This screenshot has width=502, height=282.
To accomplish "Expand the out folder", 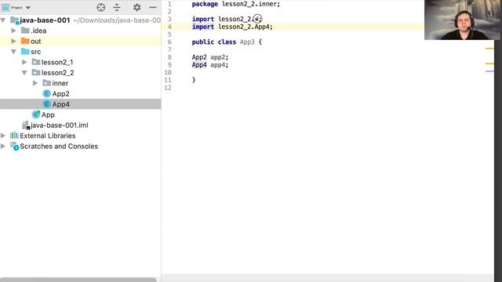I will point(14,42).
